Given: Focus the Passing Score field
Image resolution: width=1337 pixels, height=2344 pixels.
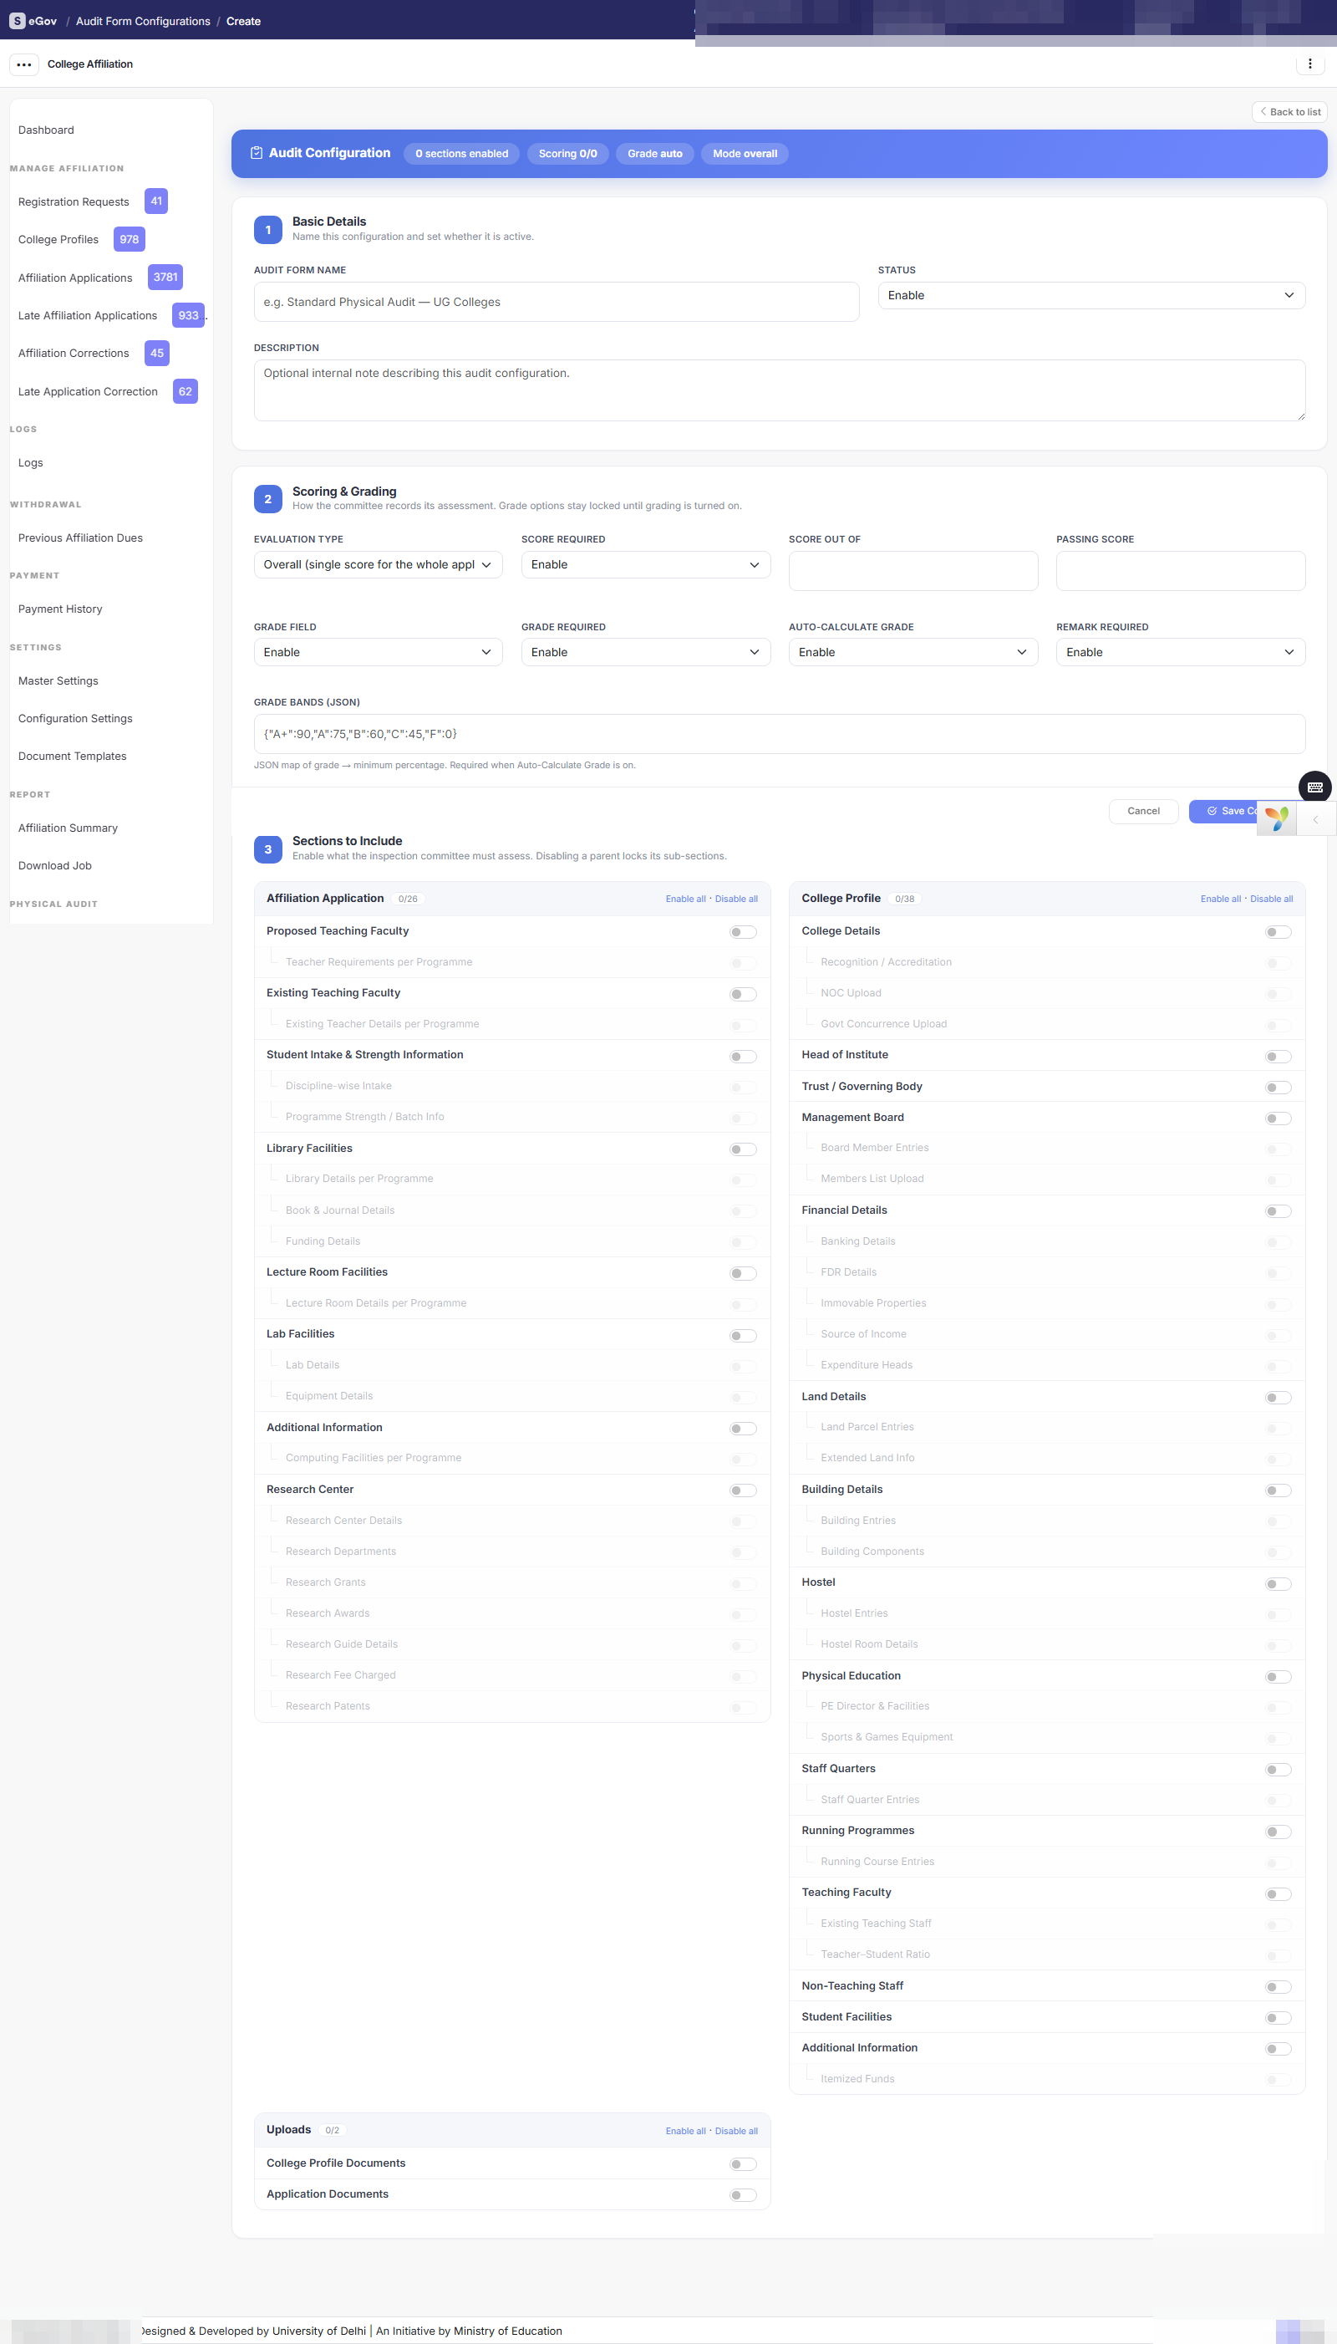Looking at the screenshot, I should 1180,570.
